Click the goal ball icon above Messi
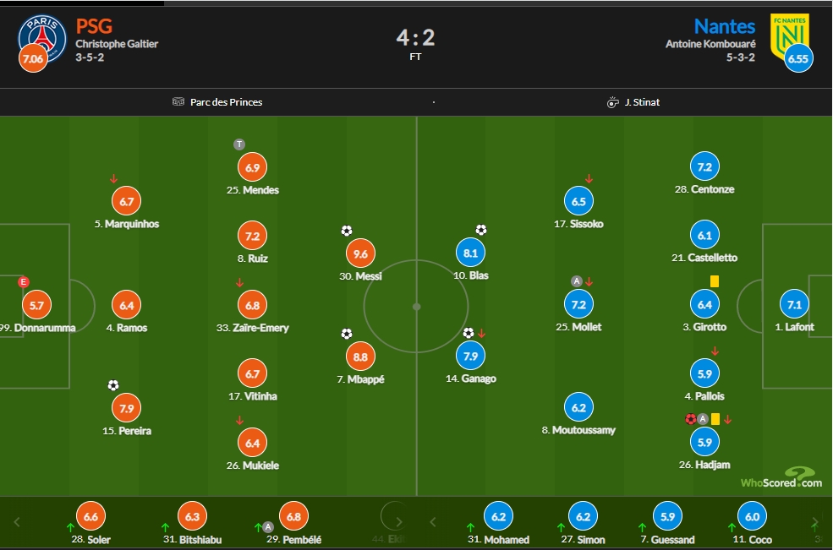 tap(347, 231)
